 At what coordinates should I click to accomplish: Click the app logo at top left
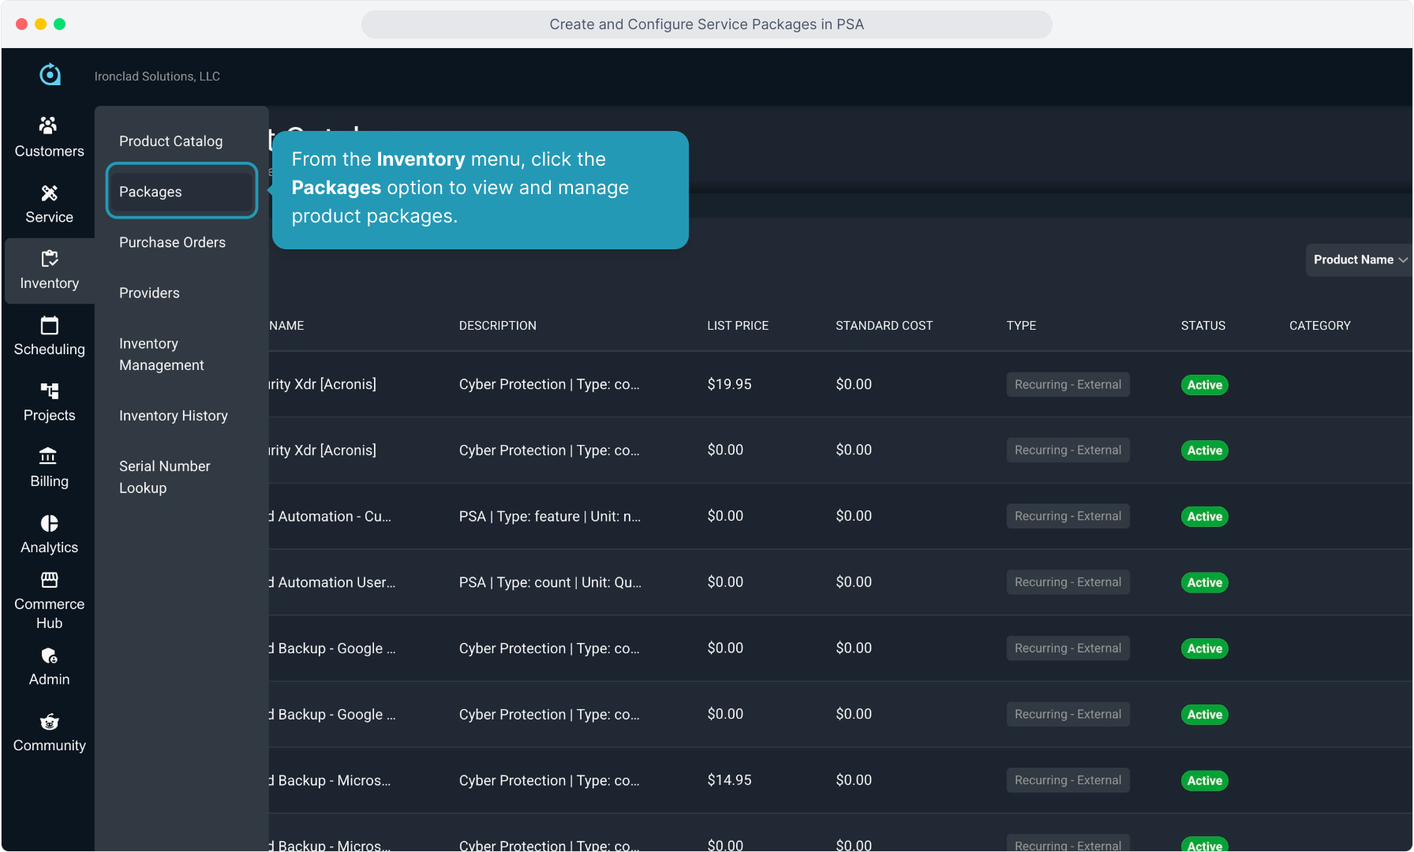click(x=50, y=75)
